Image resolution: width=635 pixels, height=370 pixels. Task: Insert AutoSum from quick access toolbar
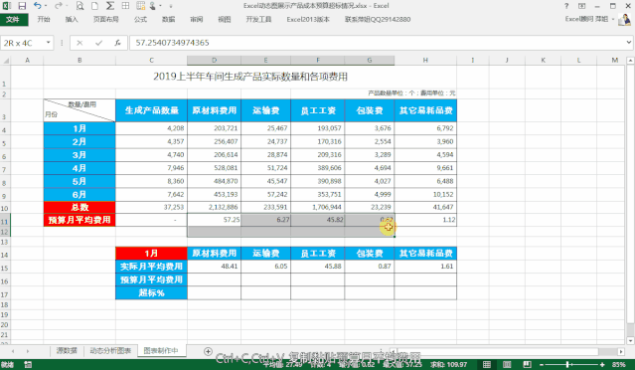[109, 6]
